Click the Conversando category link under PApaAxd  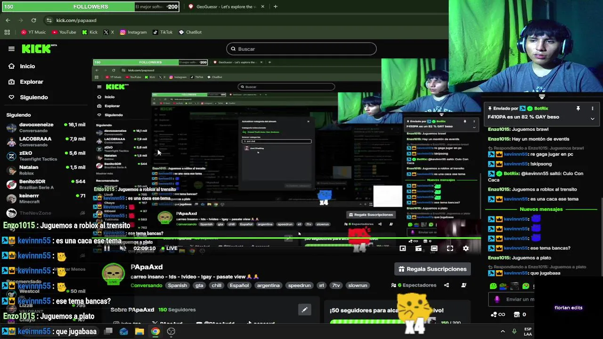click(147, 285)
